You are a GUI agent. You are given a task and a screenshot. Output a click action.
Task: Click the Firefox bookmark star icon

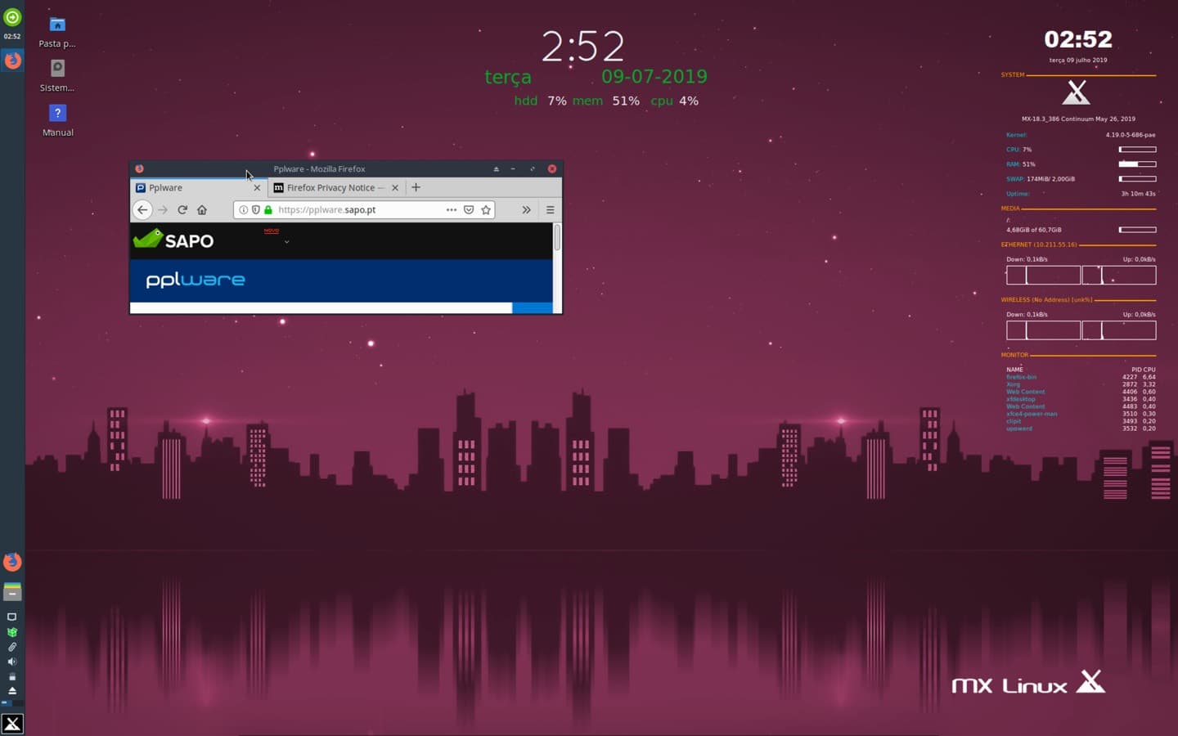pos(485,209)
